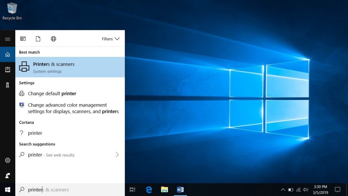Screen dimensions: 348x196
Task: Open the volume speaker tray icon
Action: click(x=306, y=190)
